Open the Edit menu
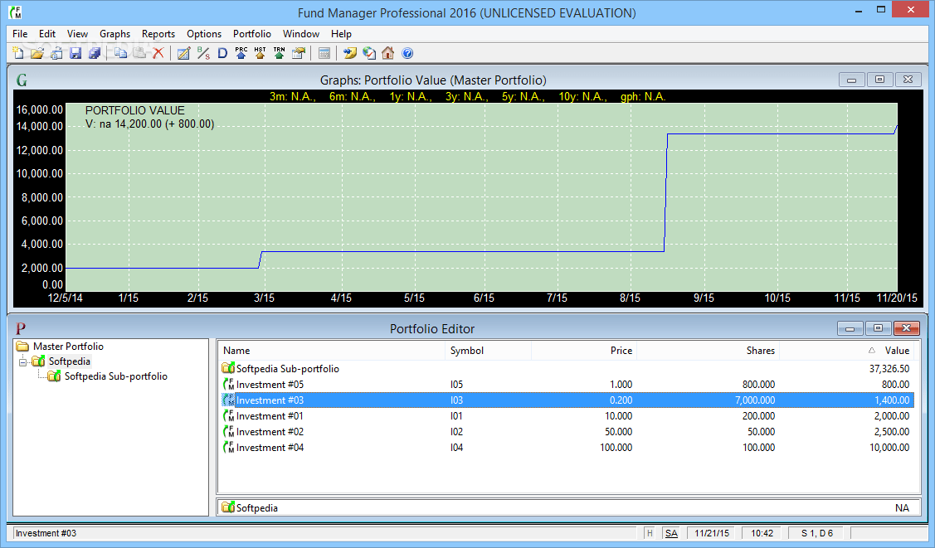This screenshot has height=548, width=935. tap(47, 34)
